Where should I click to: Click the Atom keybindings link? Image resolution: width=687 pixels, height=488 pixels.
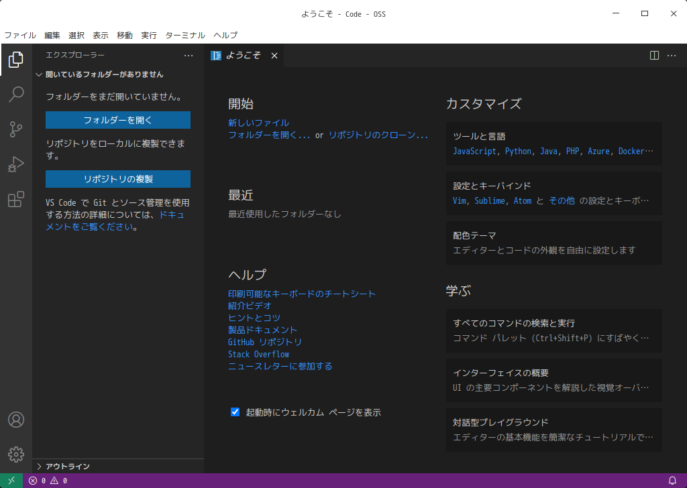523,201
